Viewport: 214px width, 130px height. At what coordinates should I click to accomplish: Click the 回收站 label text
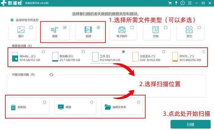coord(22,107)
